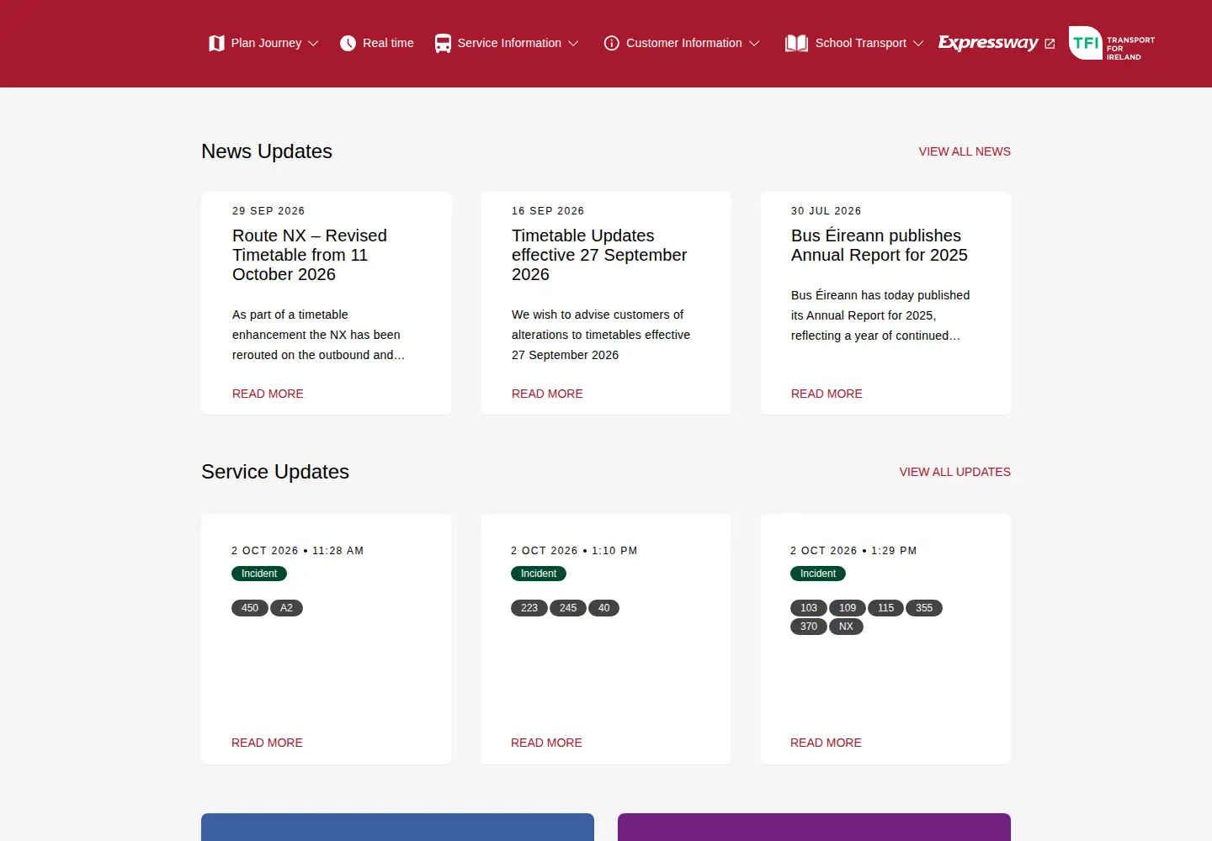The image size is (1212, 841).
Task: Select the route 109 tag
Action: click(x=848, y=608)
